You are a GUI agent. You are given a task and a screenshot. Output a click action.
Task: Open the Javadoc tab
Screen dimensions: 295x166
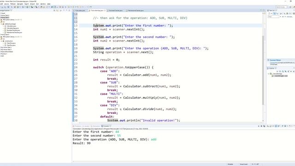(86, 126)
